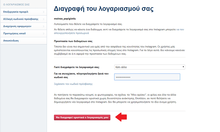This screenshot has height=132, width=220.
Task: Click Να διαγραφεί οριστικά ο λογαριασμός μου button
Action: pyautogui.click(x=82, y=118)
